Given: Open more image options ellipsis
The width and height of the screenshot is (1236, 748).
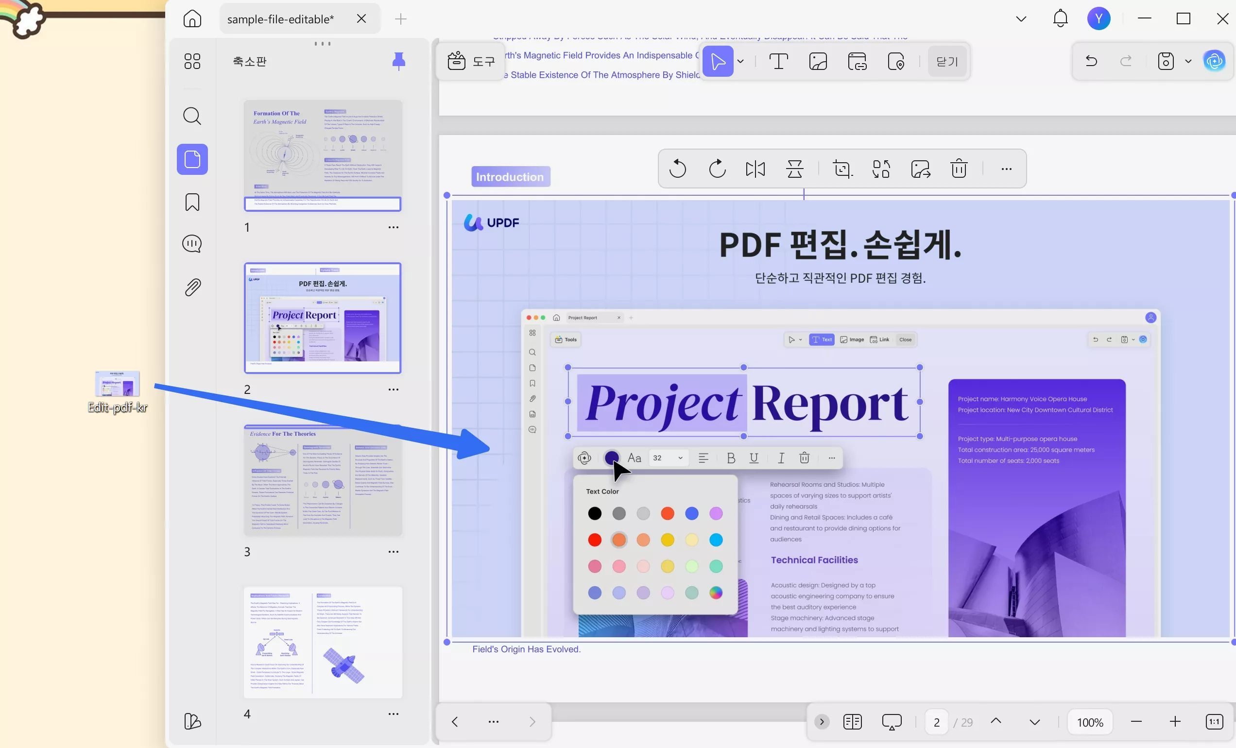Looking at the screenshot, I should click(1006, 169).
